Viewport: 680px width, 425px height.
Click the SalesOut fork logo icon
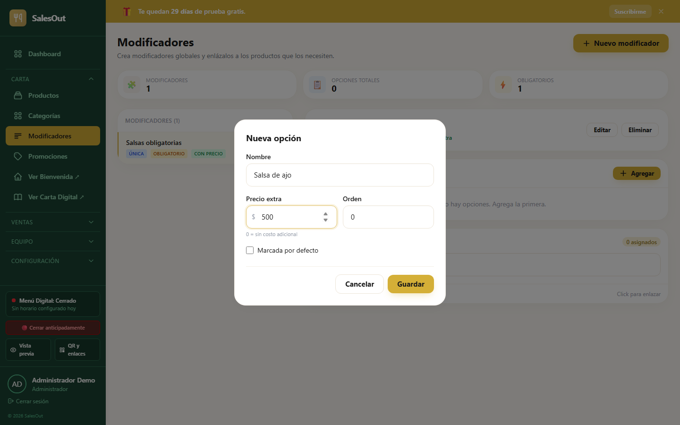pos(18,18)
